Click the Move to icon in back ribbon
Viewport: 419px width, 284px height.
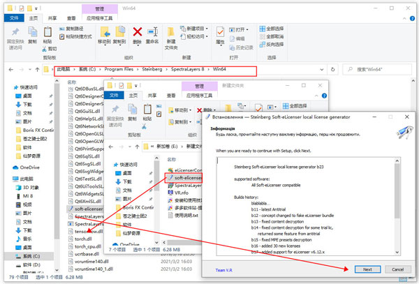point(105,32)
